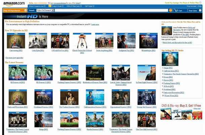This screenshot has height=135, width=205.
Task: Open the ER Season 13 cover thumbnail
Action: pos(44,73)
